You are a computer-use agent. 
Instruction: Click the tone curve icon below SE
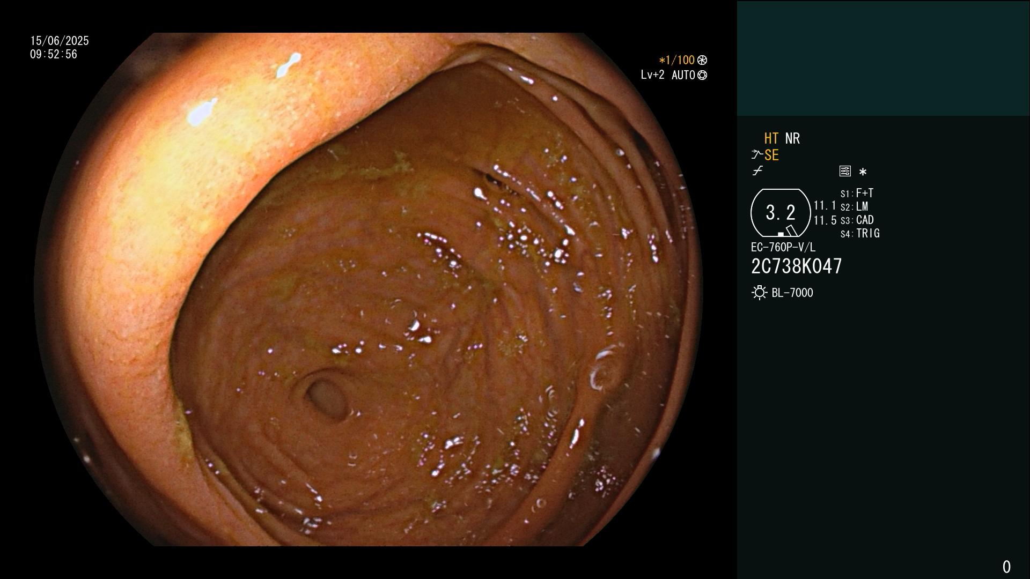coord(757,171)
